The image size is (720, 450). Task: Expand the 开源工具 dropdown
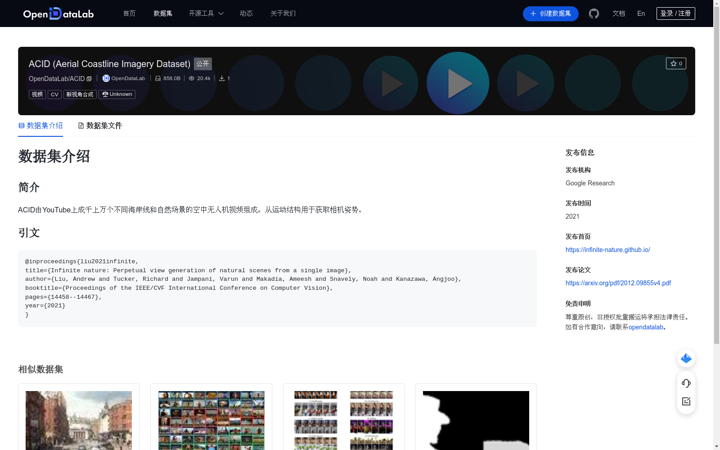[x=206, y=13]
